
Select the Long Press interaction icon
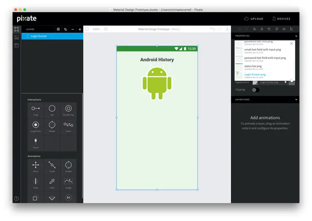pyautogui.click(x=36, y=125)
